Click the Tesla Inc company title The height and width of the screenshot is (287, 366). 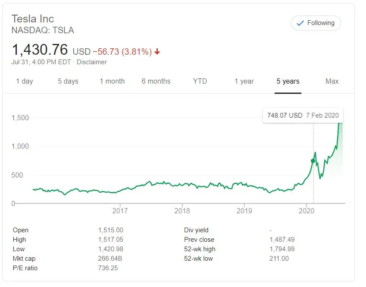click(x=33, y=19)
